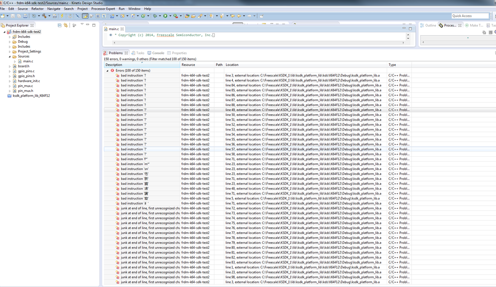Viewport: 496px width, 287px height.
Task: Open the Window menu
Action: pos(134,9)
